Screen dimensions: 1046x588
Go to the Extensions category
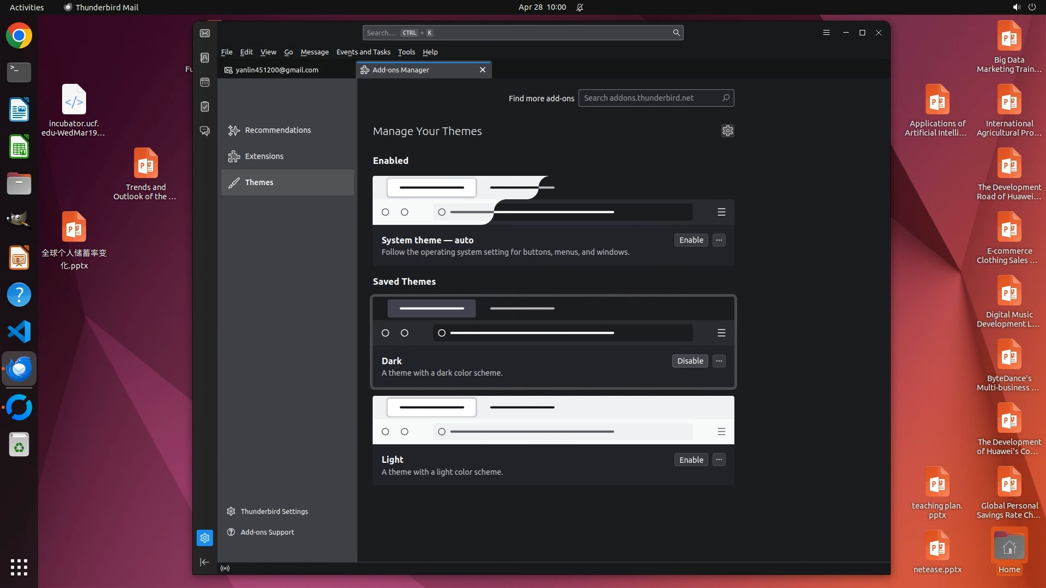click(264, 156)
